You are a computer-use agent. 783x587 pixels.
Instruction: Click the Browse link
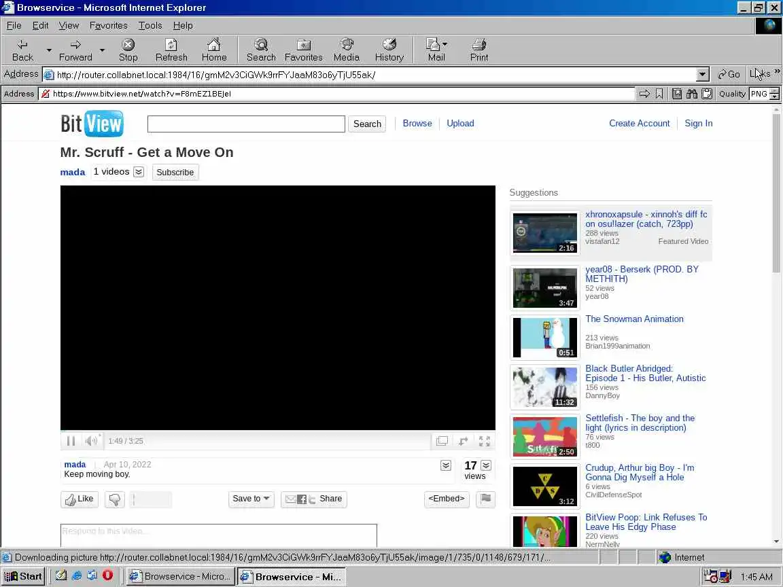tap(417, 123)
